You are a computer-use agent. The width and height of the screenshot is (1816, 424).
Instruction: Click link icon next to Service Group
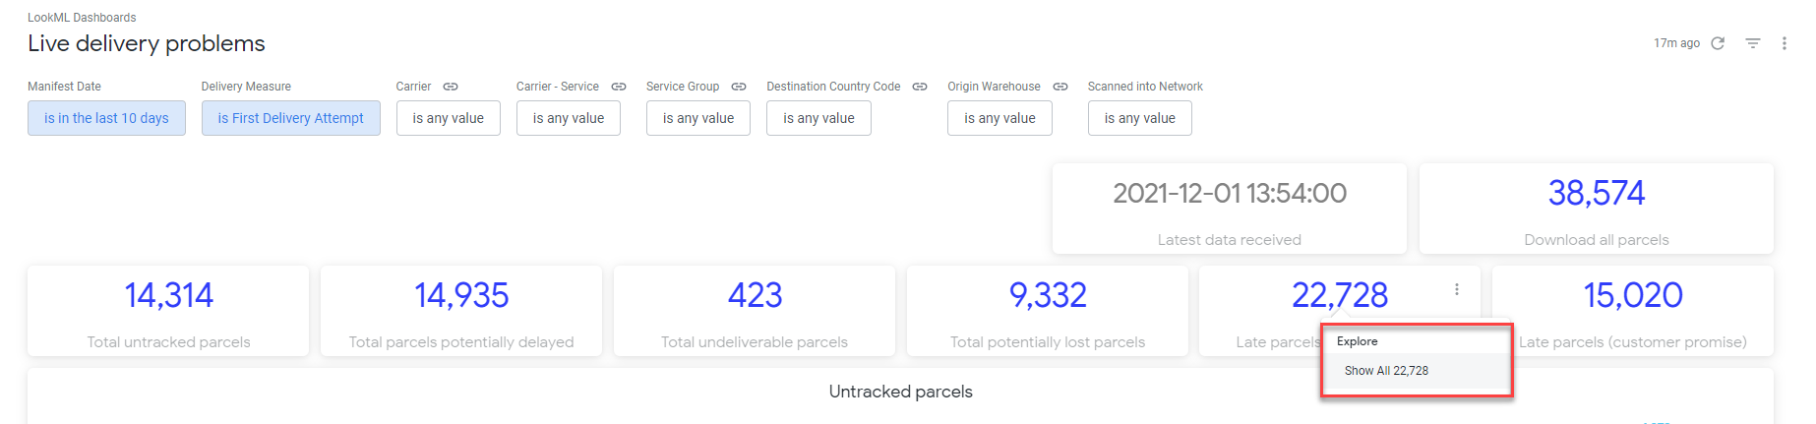click(x=739, y=87)
